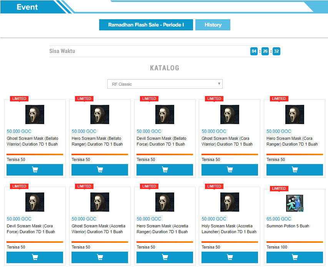The image size is (328, 267).
Task: Click price of Holy Scream Mask (Accretia Launcher)
Action: click(214, 219)
